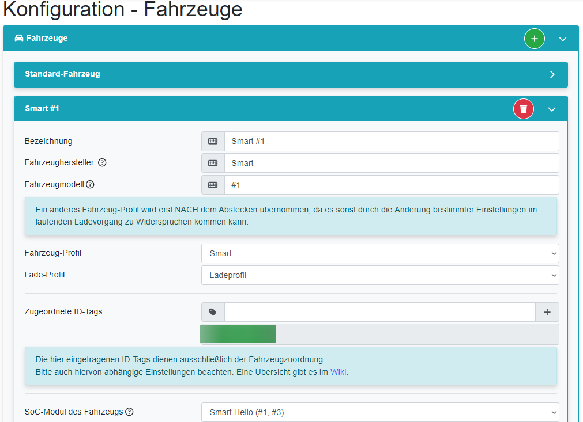Focus the Zugeordnete ID-Tags input field
The image size is (583, 422).
click(x=379, y=312)
